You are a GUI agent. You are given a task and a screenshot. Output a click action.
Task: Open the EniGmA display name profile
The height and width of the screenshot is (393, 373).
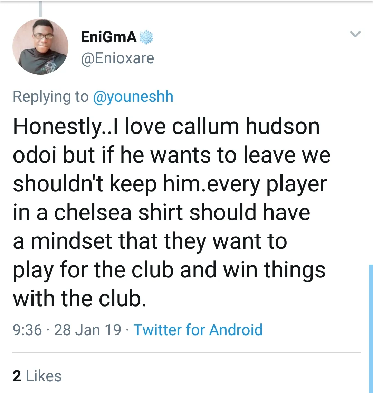coord(109,37)
